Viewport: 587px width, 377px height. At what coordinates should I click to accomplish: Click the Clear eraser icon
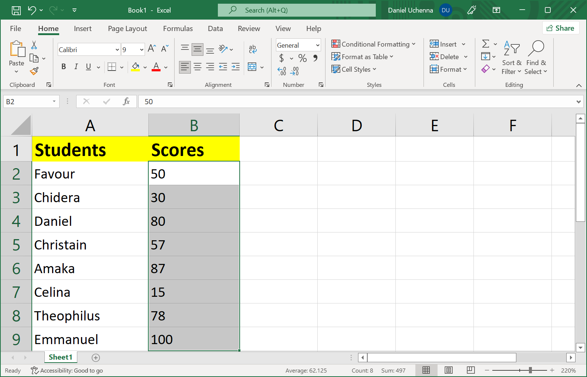pos(486,69)
